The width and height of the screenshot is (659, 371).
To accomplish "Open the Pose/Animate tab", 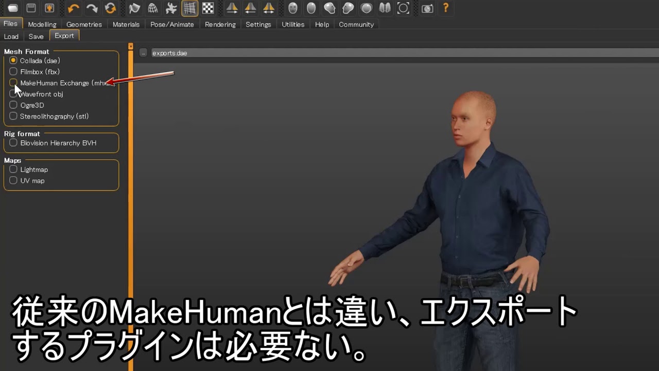I will (172, 24).
